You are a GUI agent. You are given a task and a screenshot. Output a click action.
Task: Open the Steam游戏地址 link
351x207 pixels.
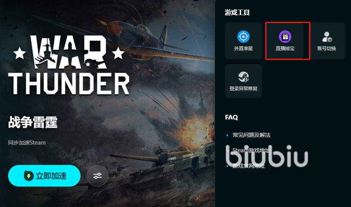[251, 150]
